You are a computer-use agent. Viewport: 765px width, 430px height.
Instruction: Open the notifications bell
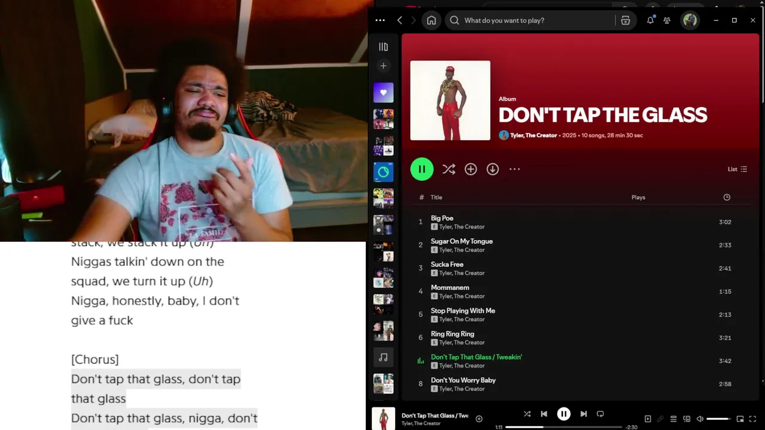pyautogui.click(x=650, y=20)
